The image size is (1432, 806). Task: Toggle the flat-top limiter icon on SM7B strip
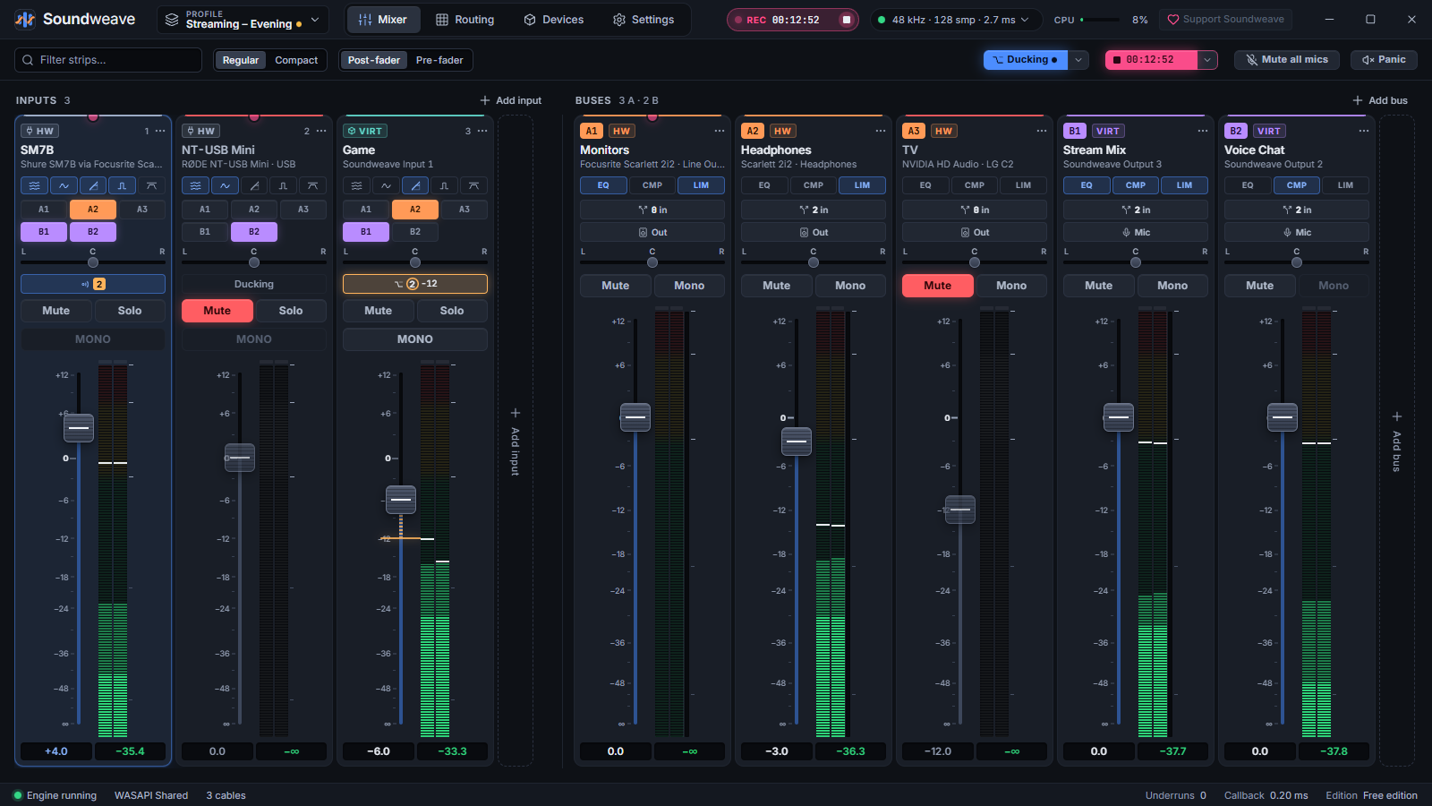151,185
